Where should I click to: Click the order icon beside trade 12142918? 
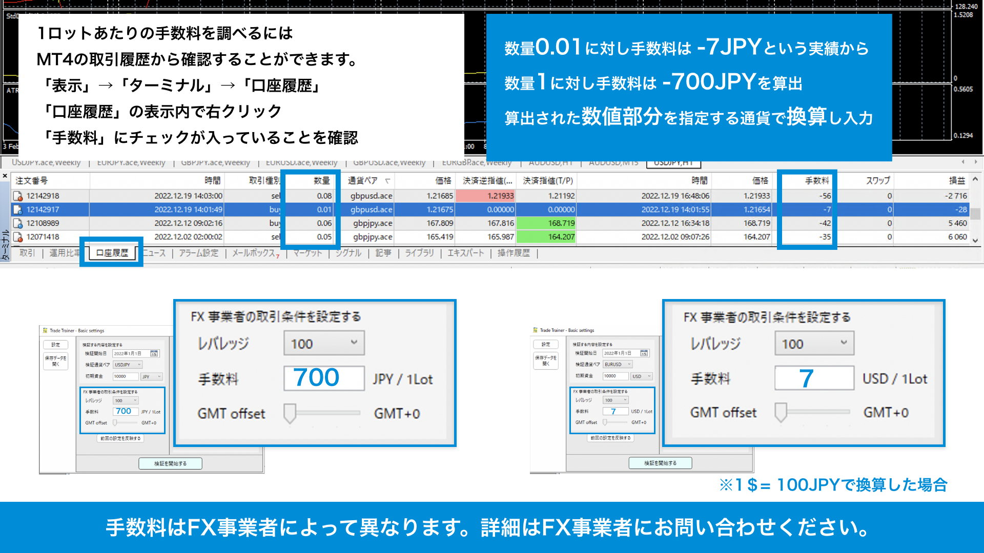coord(18,196)
